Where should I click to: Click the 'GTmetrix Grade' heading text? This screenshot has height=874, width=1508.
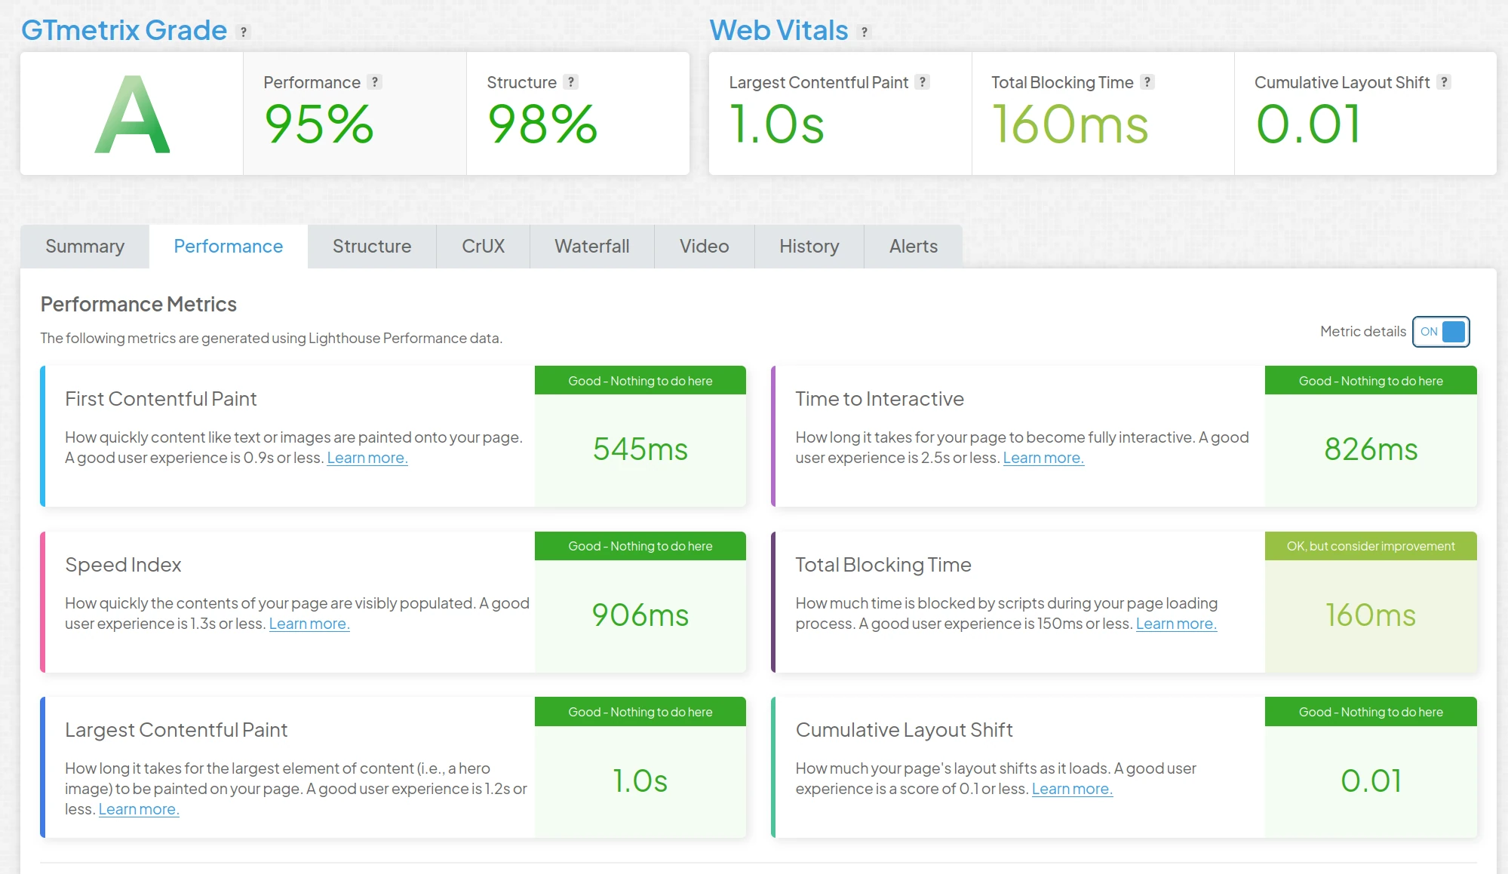point(124,30)
